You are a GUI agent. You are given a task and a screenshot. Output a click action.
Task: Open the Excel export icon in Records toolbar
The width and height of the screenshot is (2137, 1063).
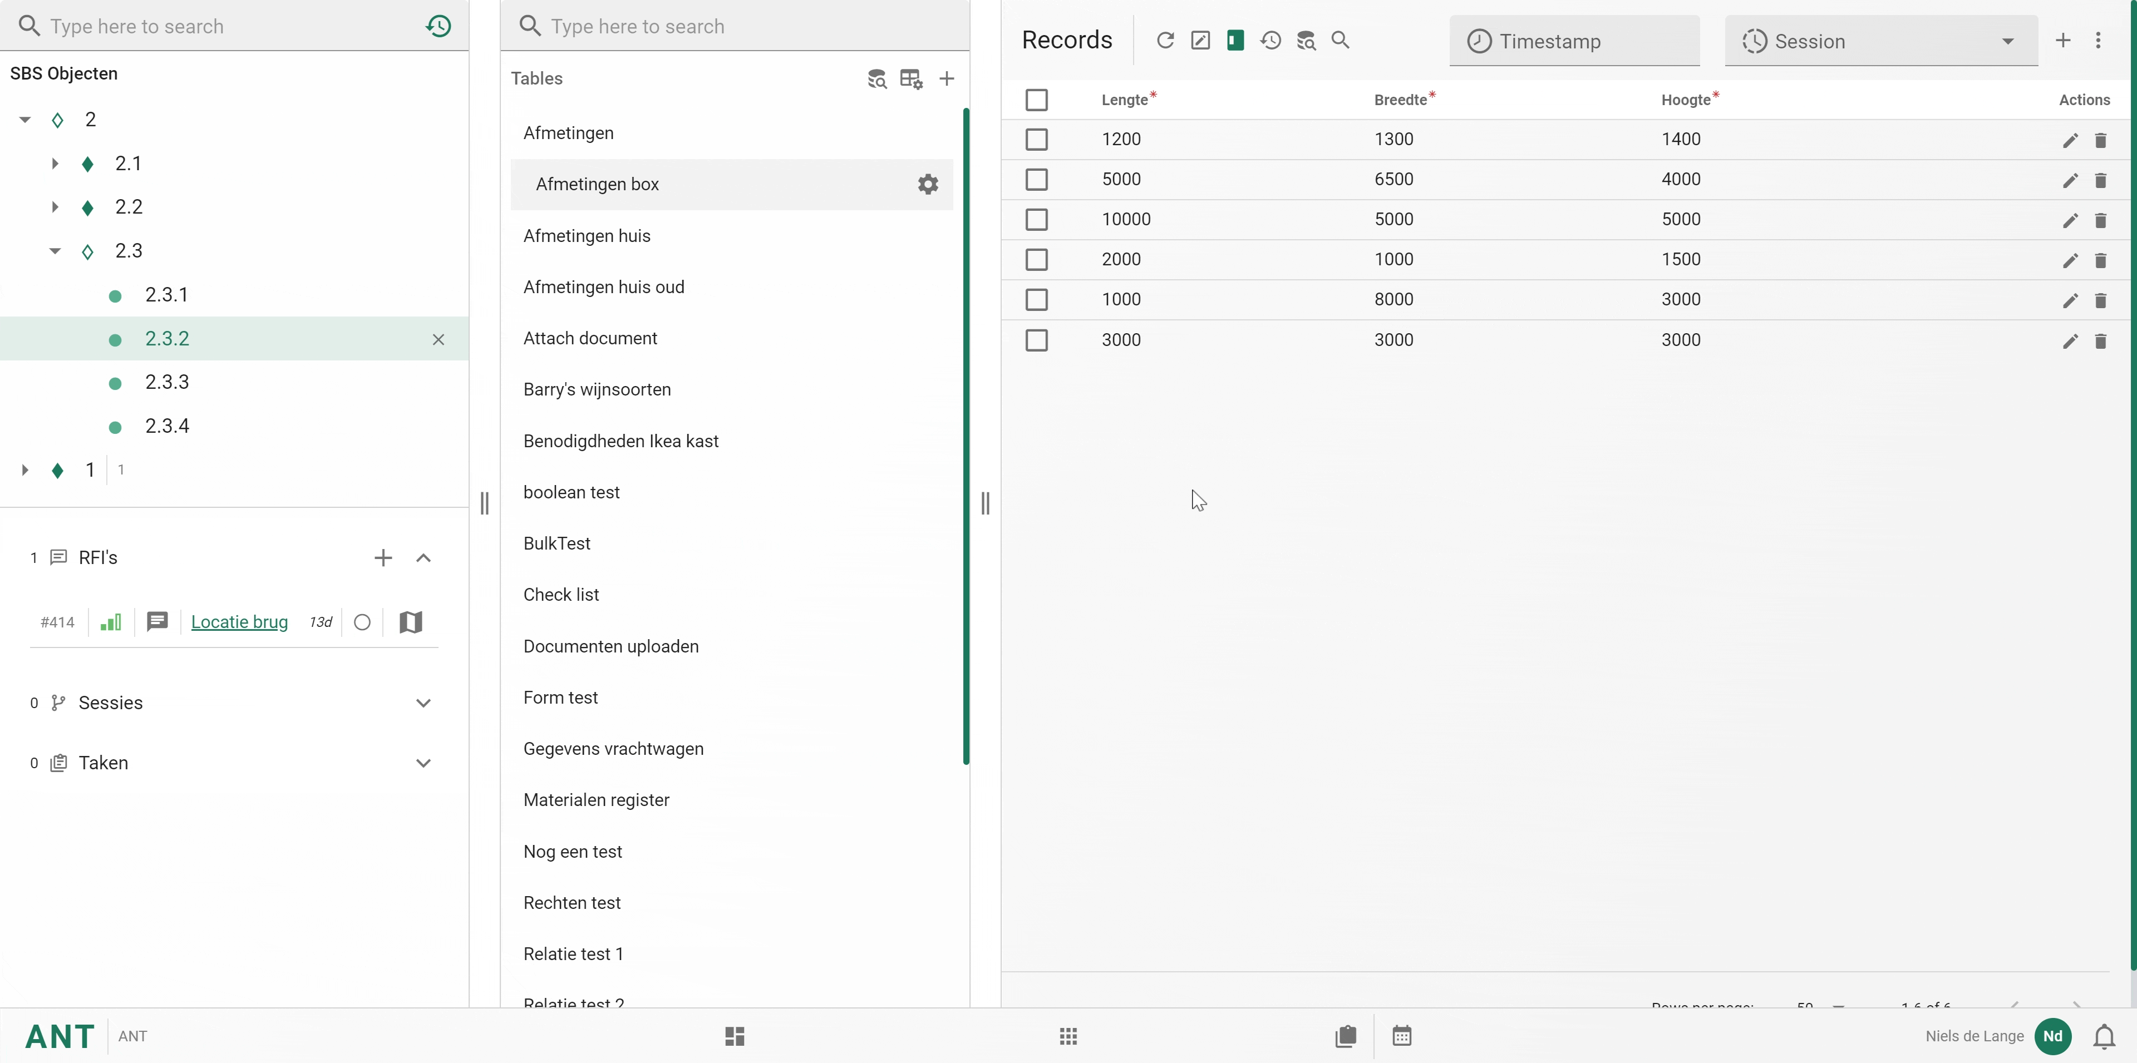pos(1235,40)
